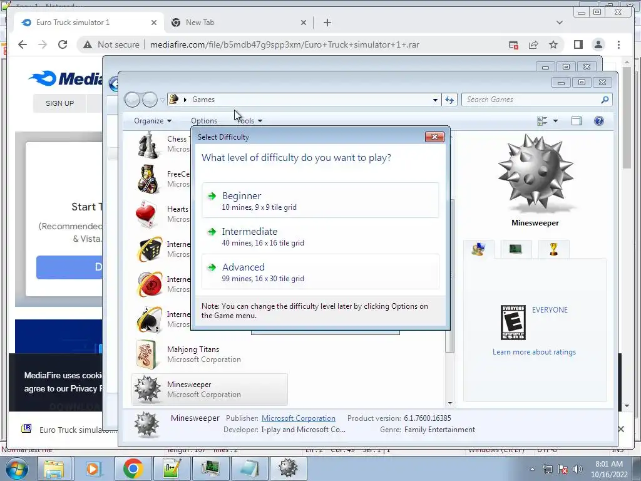Open Notepad++ taskbar icon
641x481 pixels.
pyautogui.click(x=172, y=468)
